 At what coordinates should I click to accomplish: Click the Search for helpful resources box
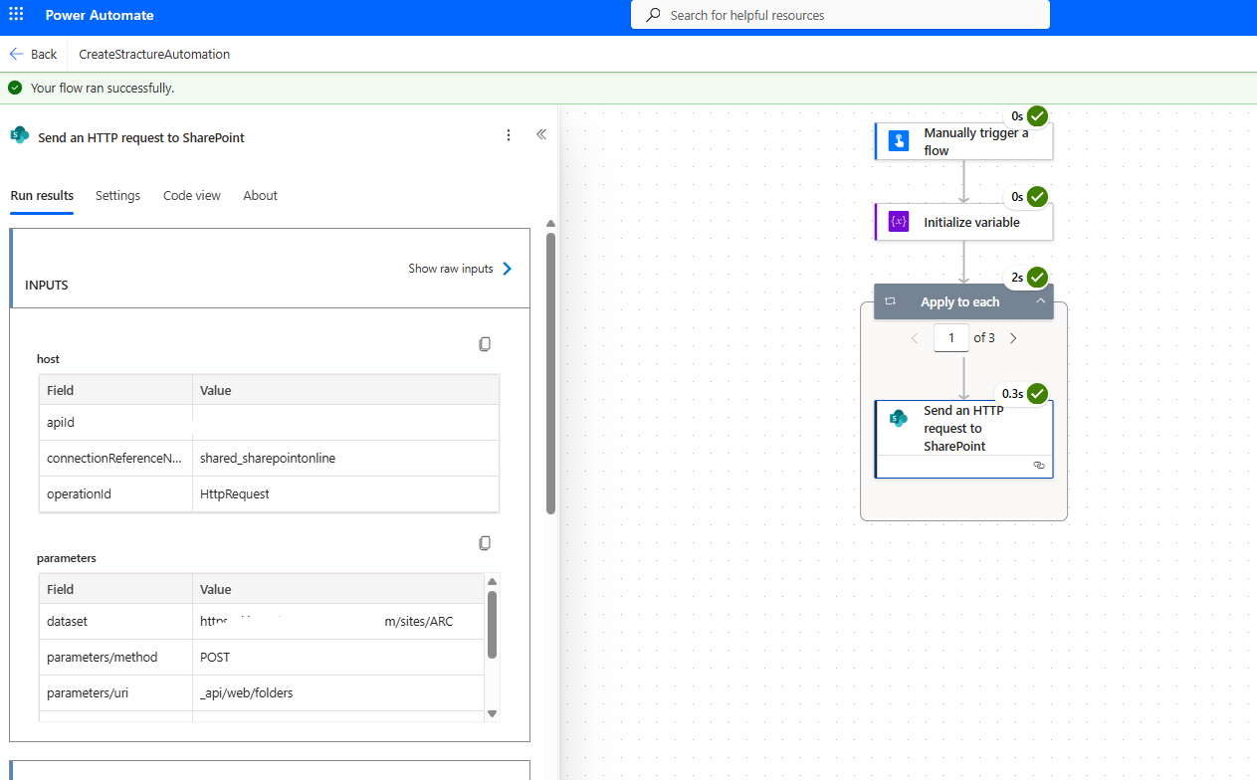click(x=840, y=15)
